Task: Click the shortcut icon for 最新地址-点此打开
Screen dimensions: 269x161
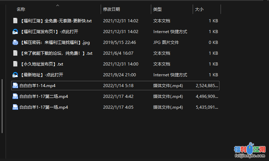Action: [15, 75]
